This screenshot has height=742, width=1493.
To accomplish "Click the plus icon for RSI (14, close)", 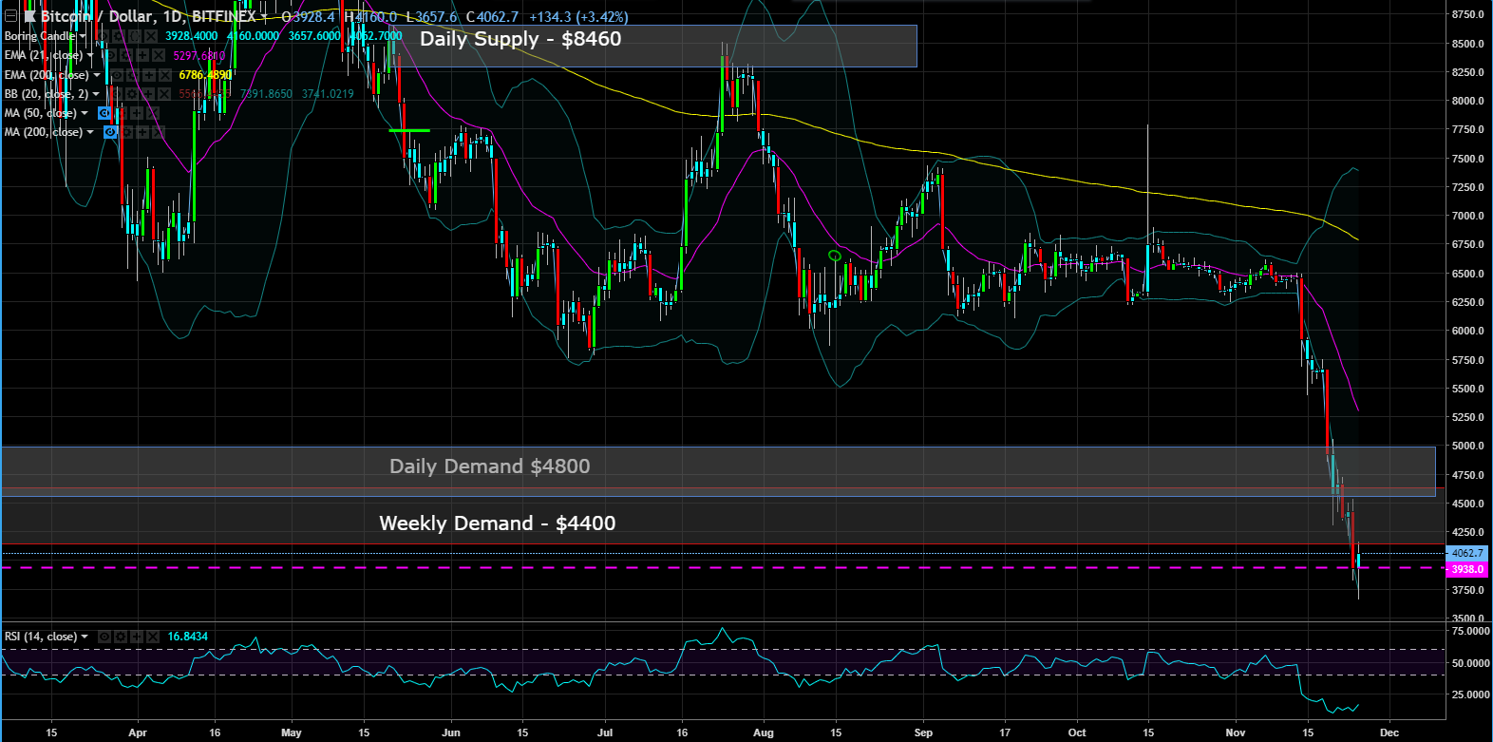I will coord(137,637).
